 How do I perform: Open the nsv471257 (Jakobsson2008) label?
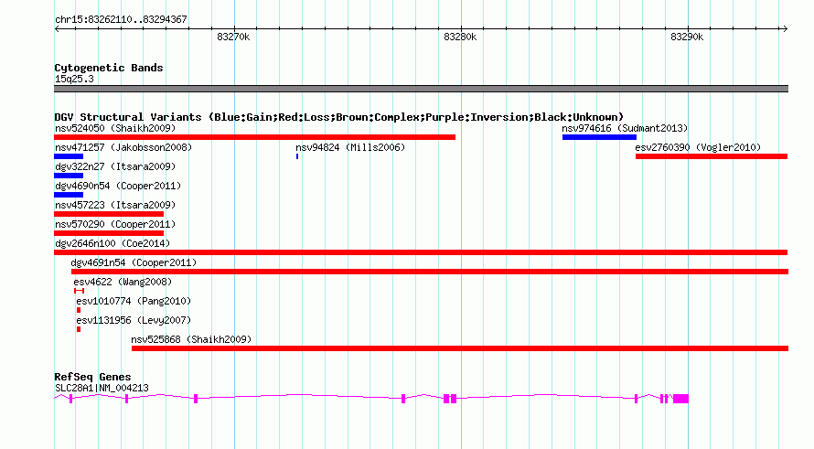pos(123,147)
